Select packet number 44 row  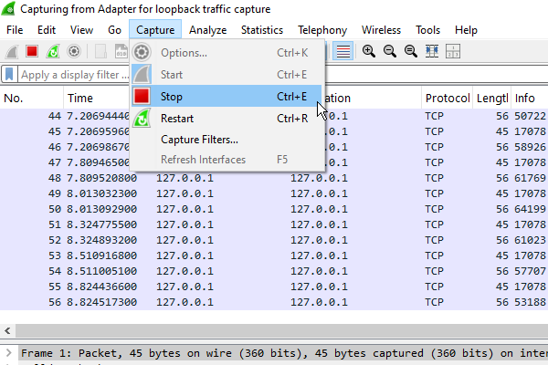274,116
